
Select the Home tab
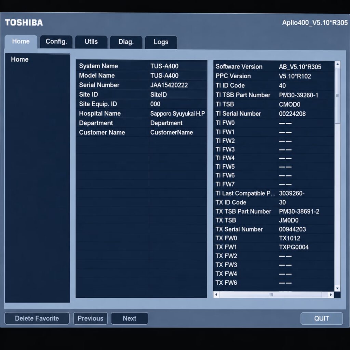pos(21,41)
